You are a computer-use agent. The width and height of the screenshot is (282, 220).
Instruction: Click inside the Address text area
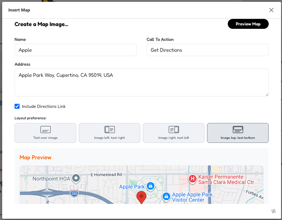point(141,82)
